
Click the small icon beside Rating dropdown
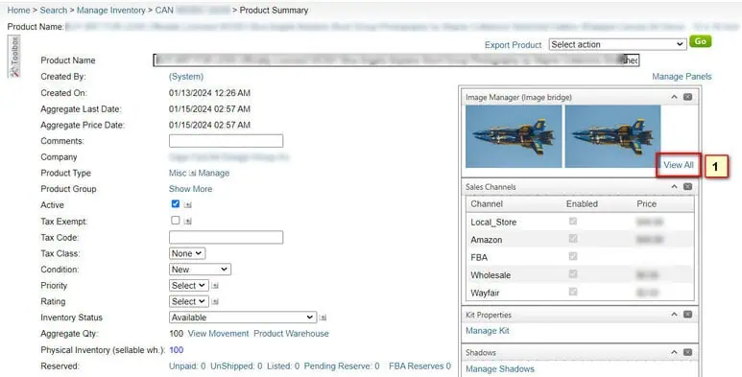tap(215, 302)
